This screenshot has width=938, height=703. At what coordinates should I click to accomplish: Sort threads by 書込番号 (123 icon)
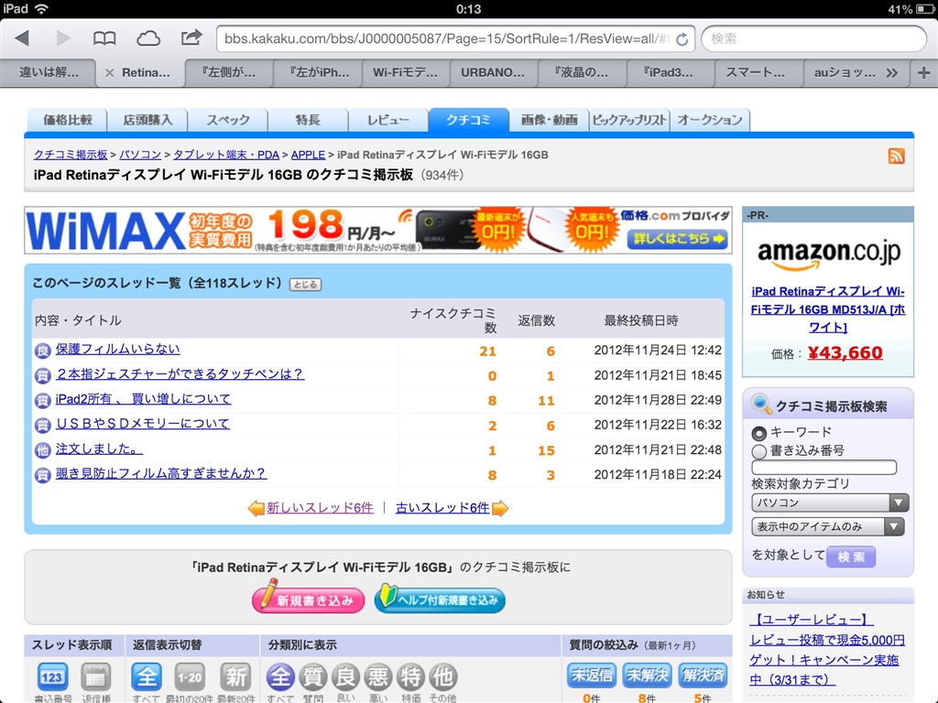(x=52, y=676)
